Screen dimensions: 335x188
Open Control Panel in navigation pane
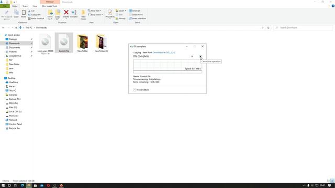(x=15, y=124)
